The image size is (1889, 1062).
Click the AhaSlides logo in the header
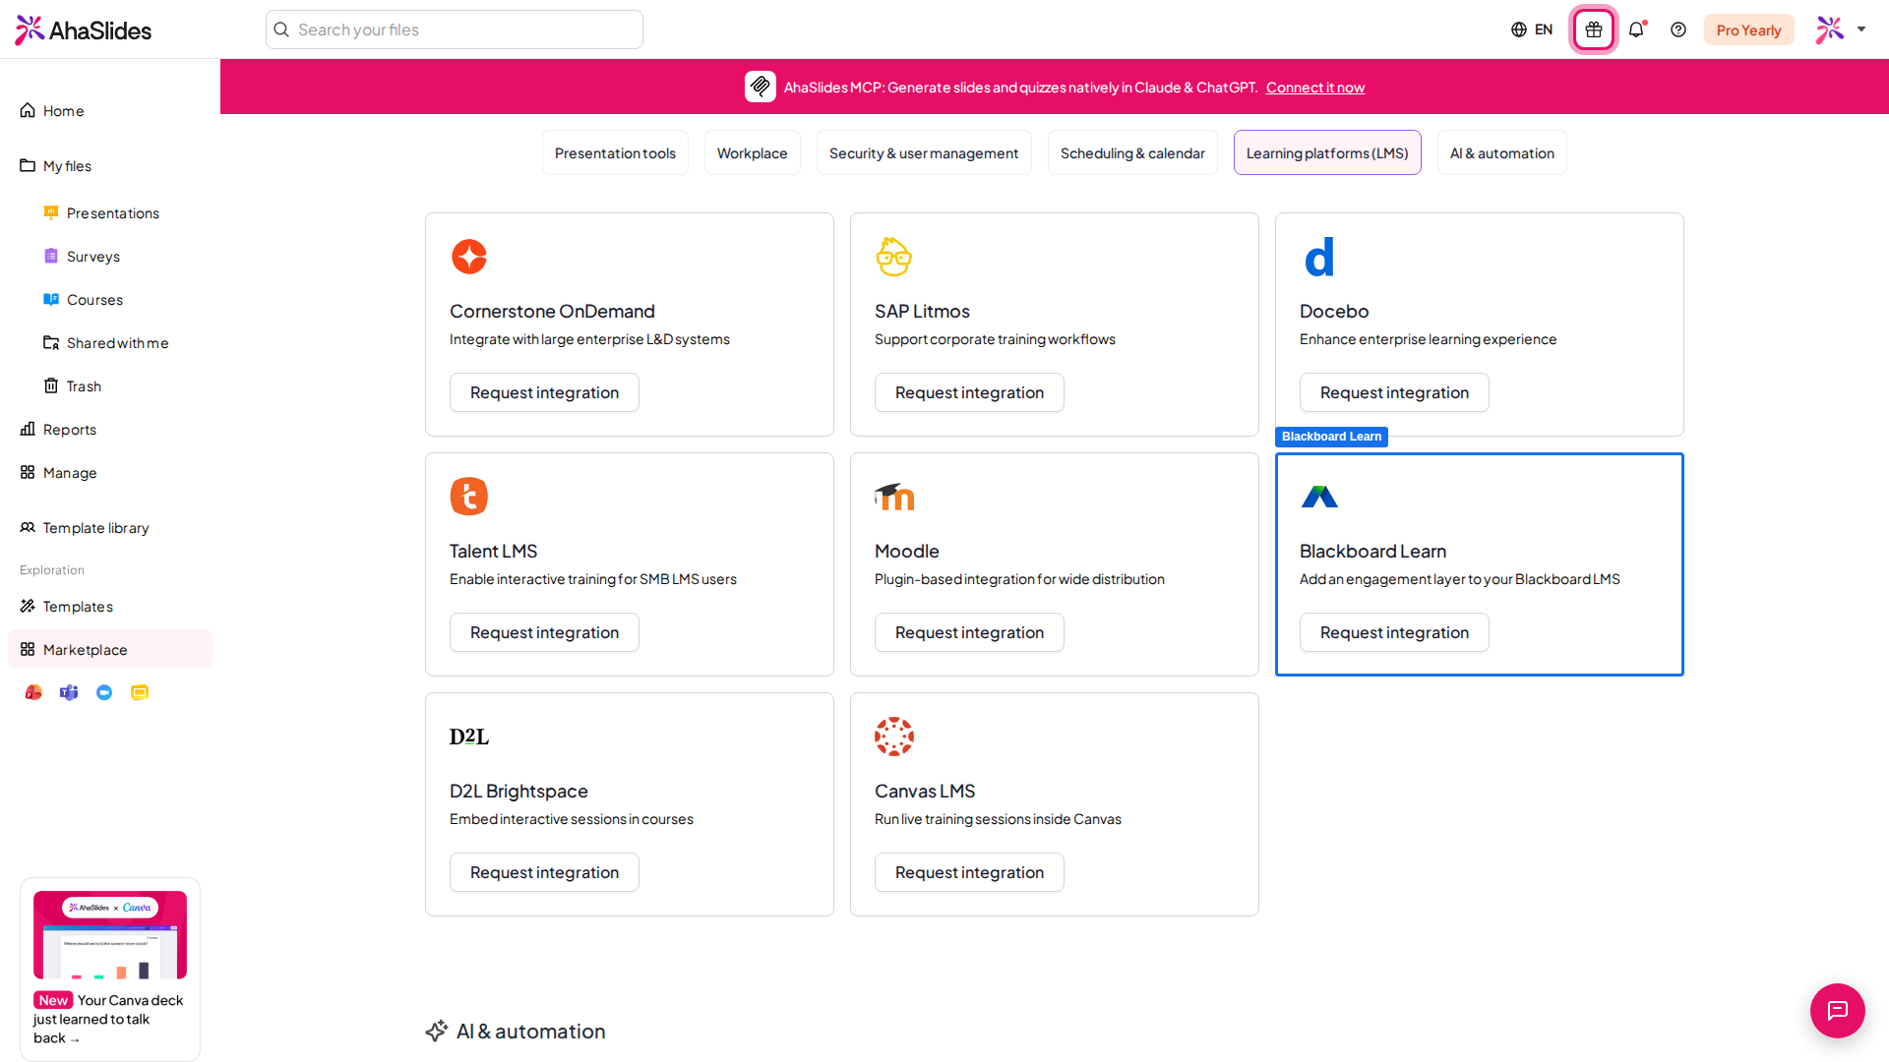pos(84,30)
